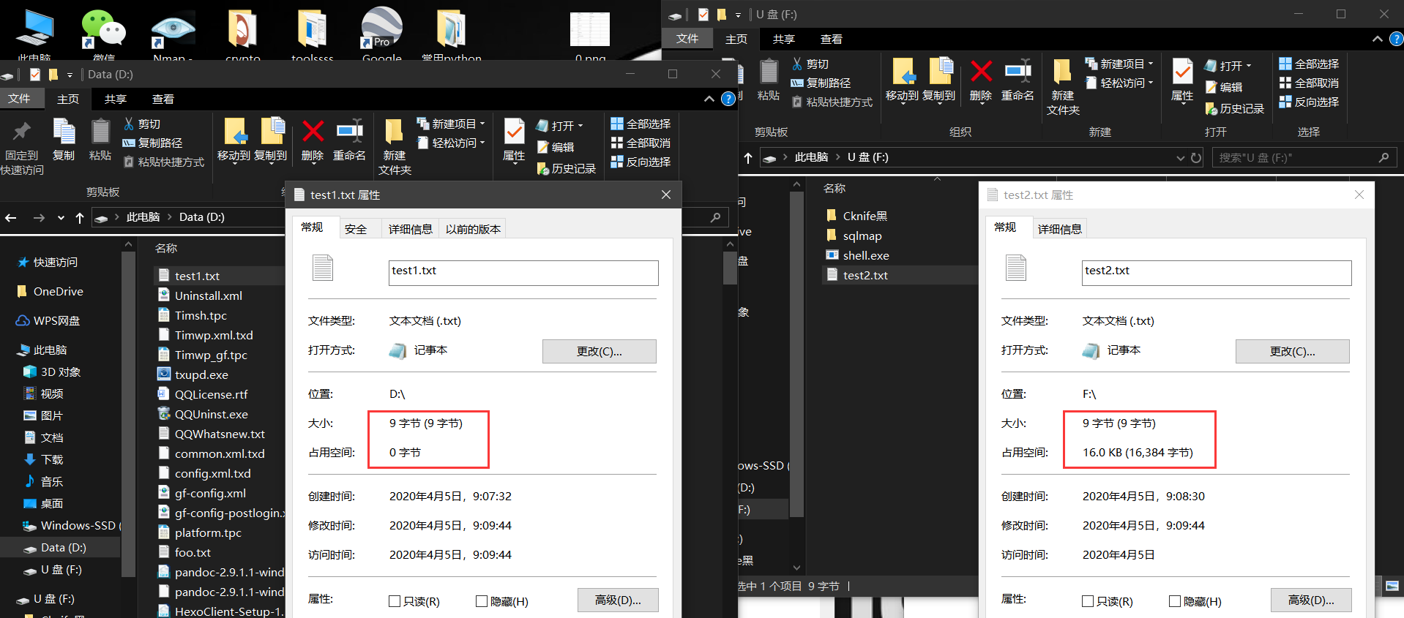This screenshot has height=618, width=1404.
Task: Check Read-only box in test2.txt properties
Action: 1088,601
